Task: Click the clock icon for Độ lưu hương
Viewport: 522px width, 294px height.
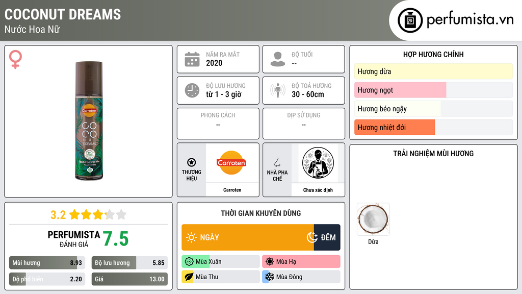Action: [192, 90]
